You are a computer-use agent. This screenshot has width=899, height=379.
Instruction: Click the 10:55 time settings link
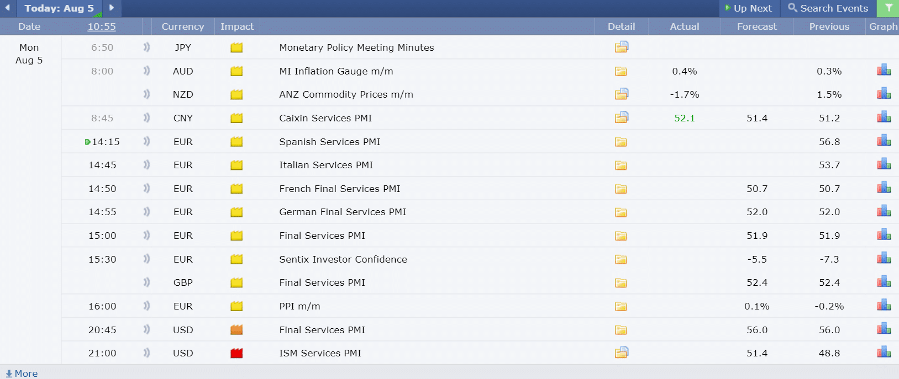tap(102, 26)
